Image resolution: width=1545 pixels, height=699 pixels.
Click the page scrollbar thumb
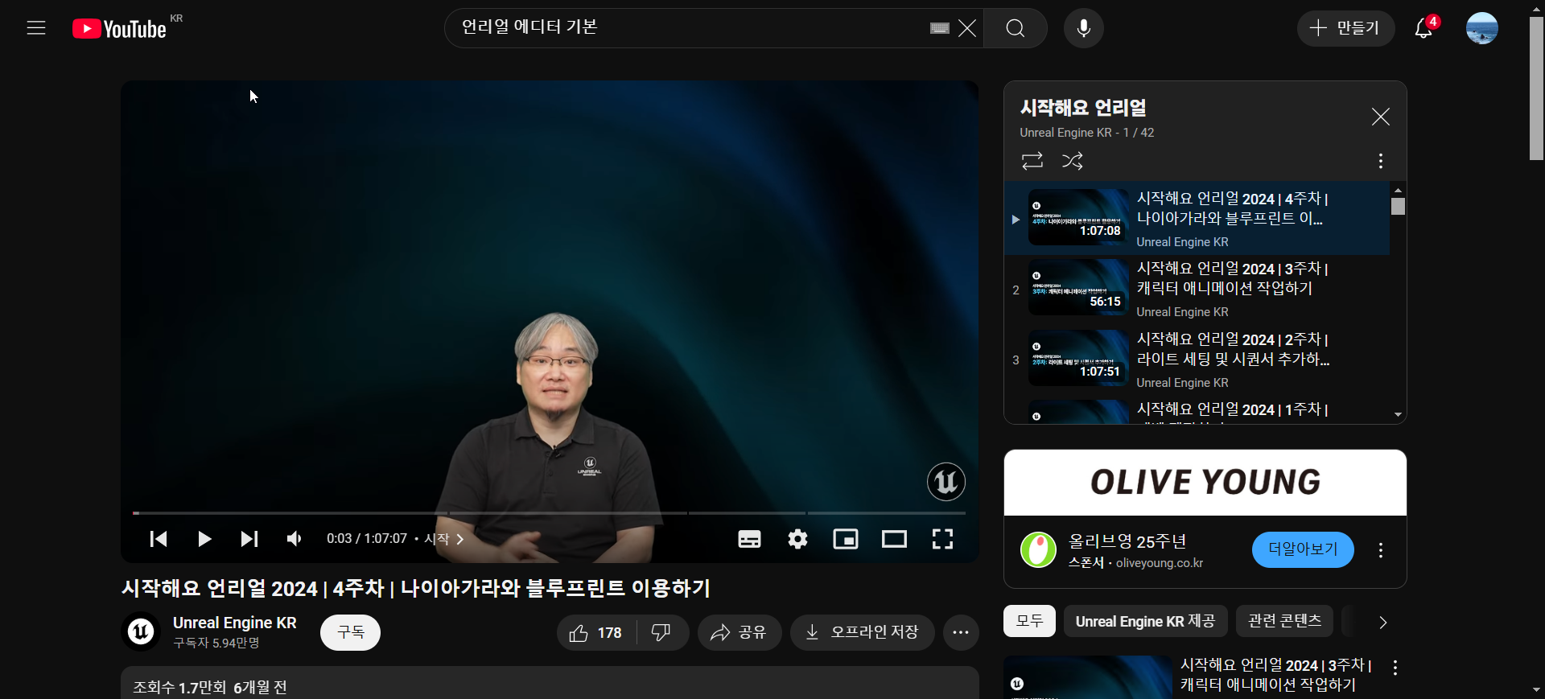1536,88
